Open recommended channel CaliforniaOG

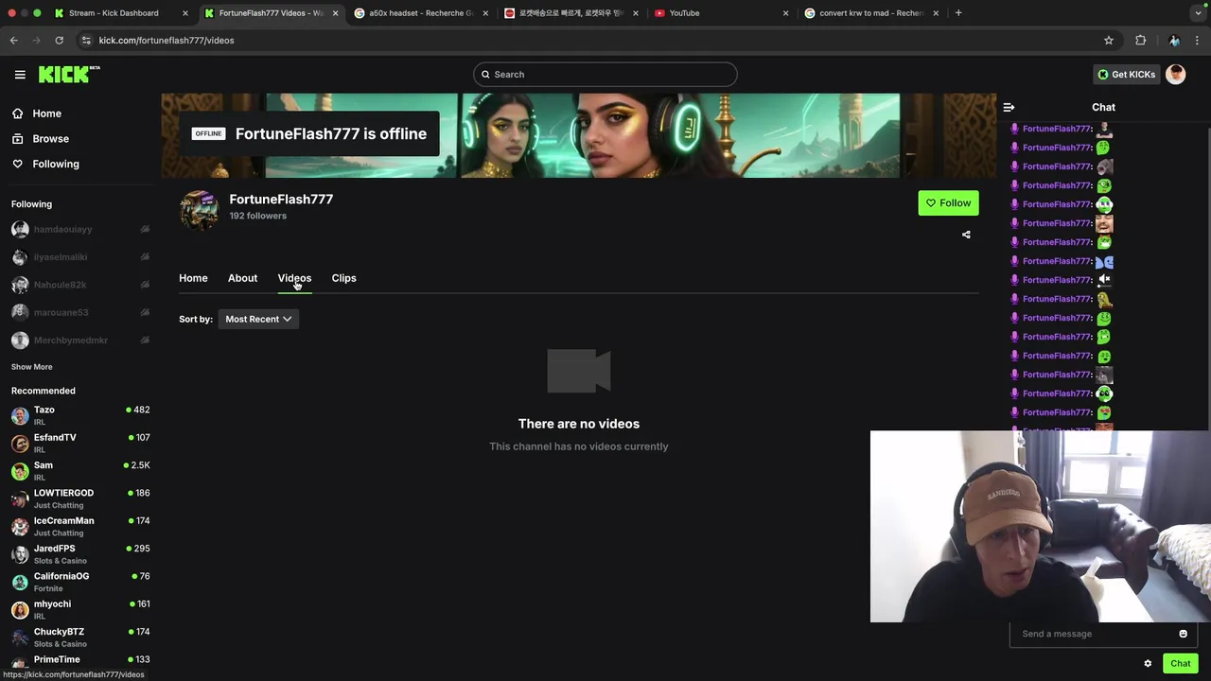pos(80,582)
